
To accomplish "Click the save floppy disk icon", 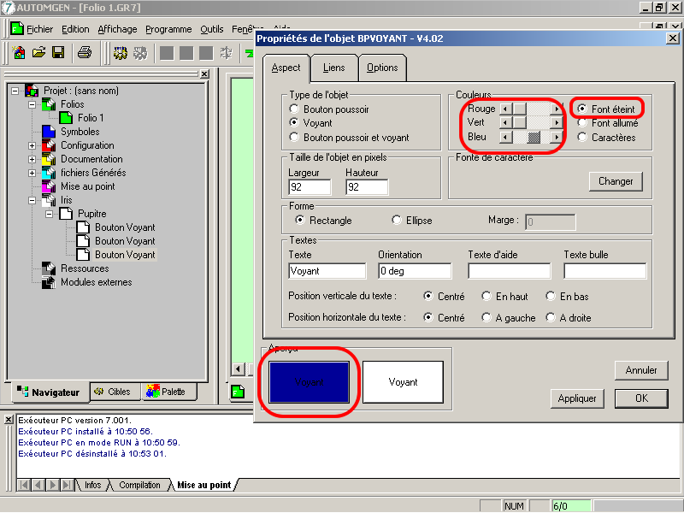I will [x=58, y=53].
